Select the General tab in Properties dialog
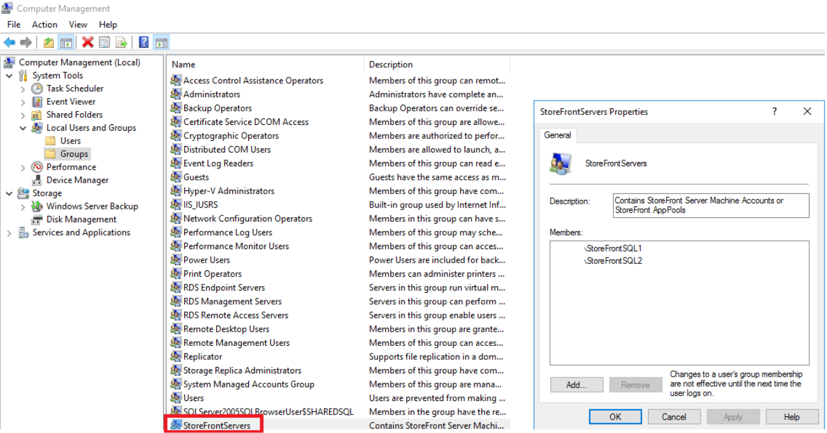This screenshot has width=827, height=433. 558,135
